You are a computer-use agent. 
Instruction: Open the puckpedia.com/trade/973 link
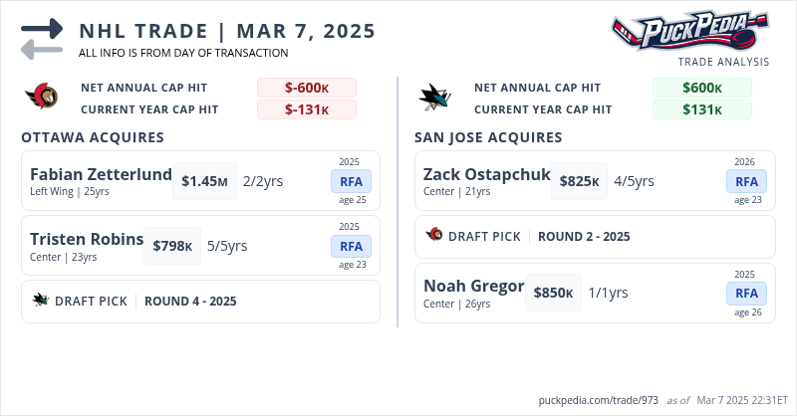click(598, 400)
